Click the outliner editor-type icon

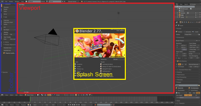(177, 4)
